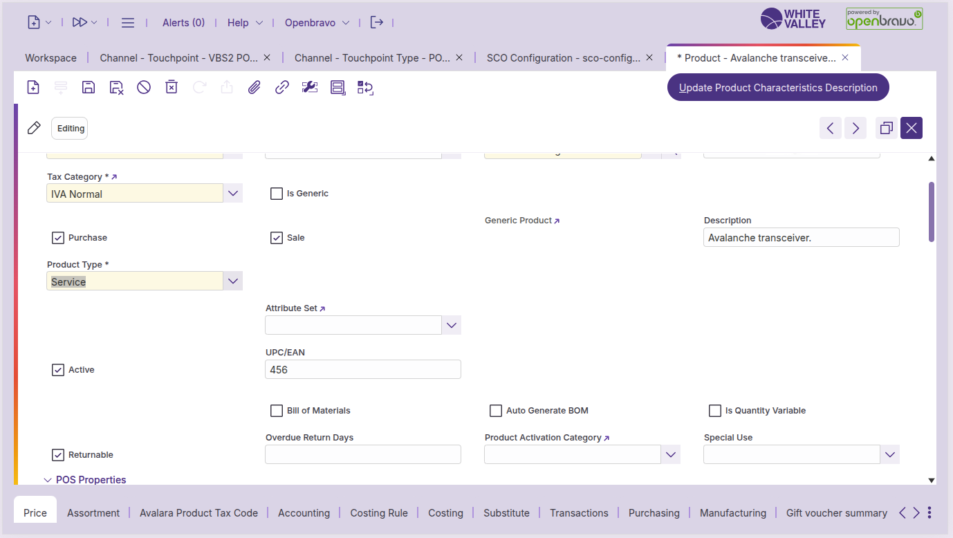The height and width of the screenshot is (538, 953).
Task: Open the Product Type dropdown
Action: click(233, 281)
